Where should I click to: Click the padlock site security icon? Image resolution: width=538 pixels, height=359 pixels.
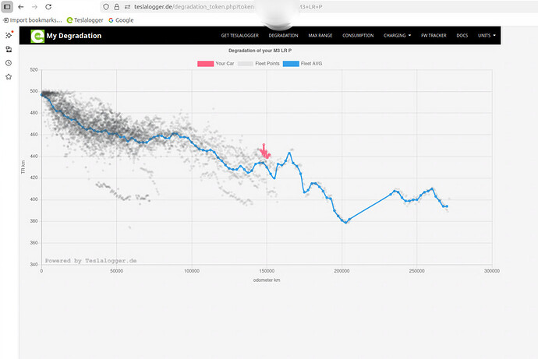(116, 6)
